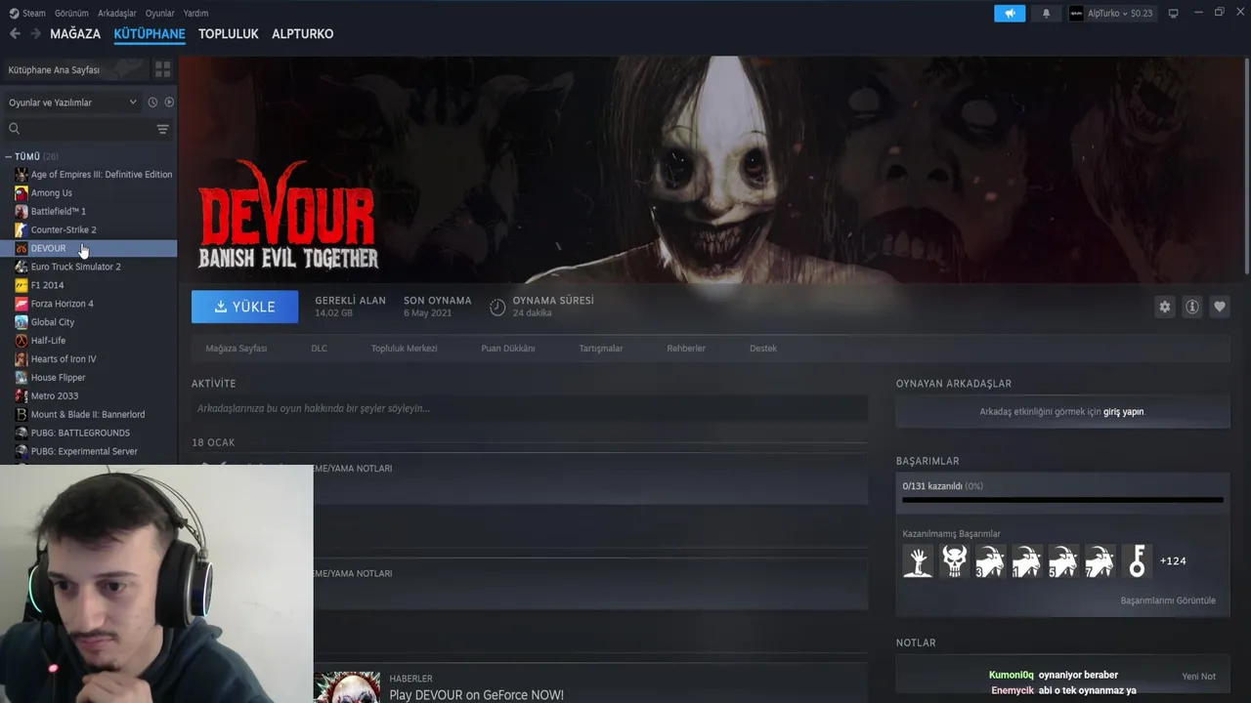Click the ready-to-play icon beside the clock
This screenshot has height=703, width=1251.
pos(169,103)
